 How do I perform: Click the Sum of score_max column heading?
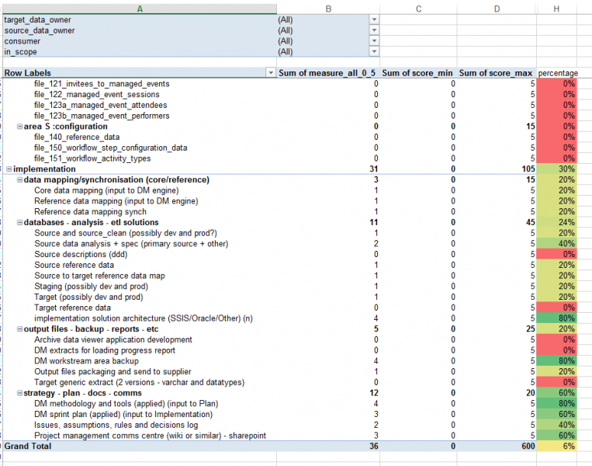(x=496, y=73)
